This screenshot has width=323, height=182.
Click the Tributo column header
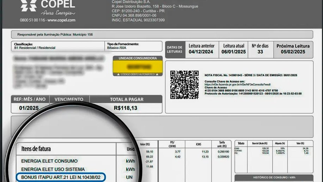241,143
